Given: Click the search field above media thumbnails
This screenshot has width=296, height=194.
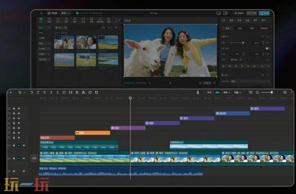Looking at the screenshot, I should (84, 28).
